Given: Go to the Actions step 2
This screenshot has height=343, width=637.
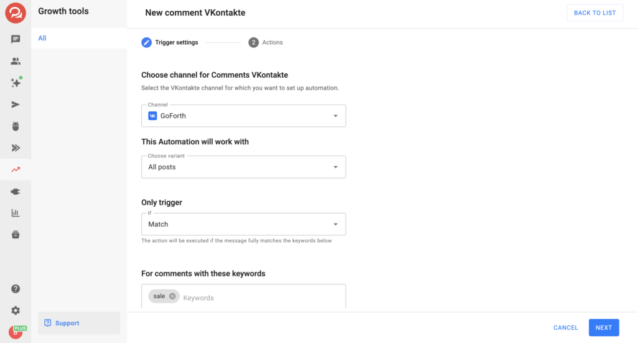Looking at the screenshot, I should 266,42.
